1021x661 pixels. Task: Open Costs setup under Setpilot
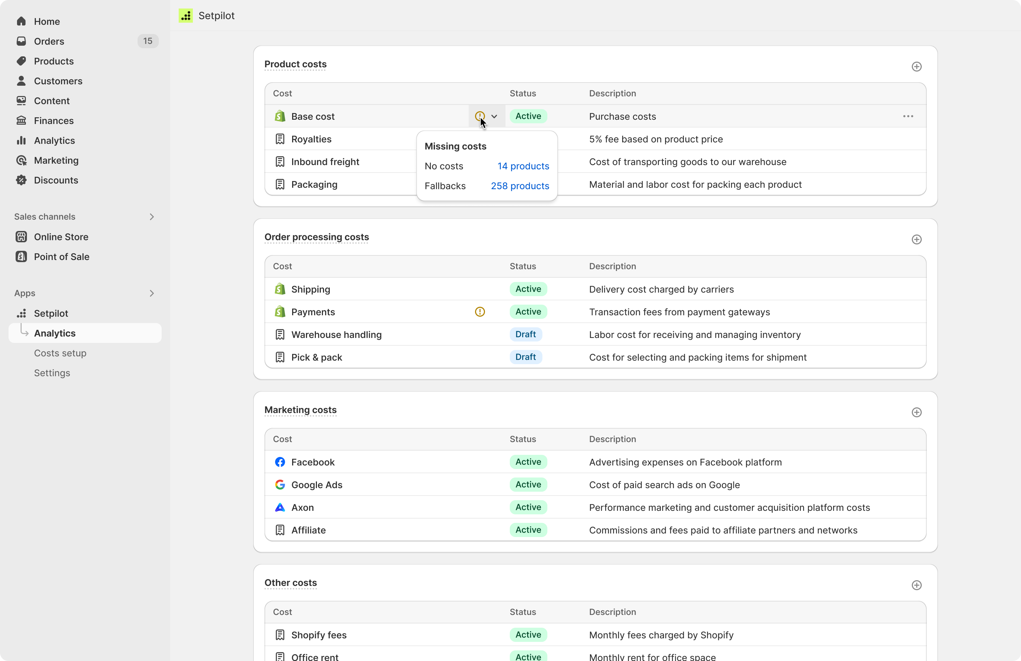tap(60, 353)
